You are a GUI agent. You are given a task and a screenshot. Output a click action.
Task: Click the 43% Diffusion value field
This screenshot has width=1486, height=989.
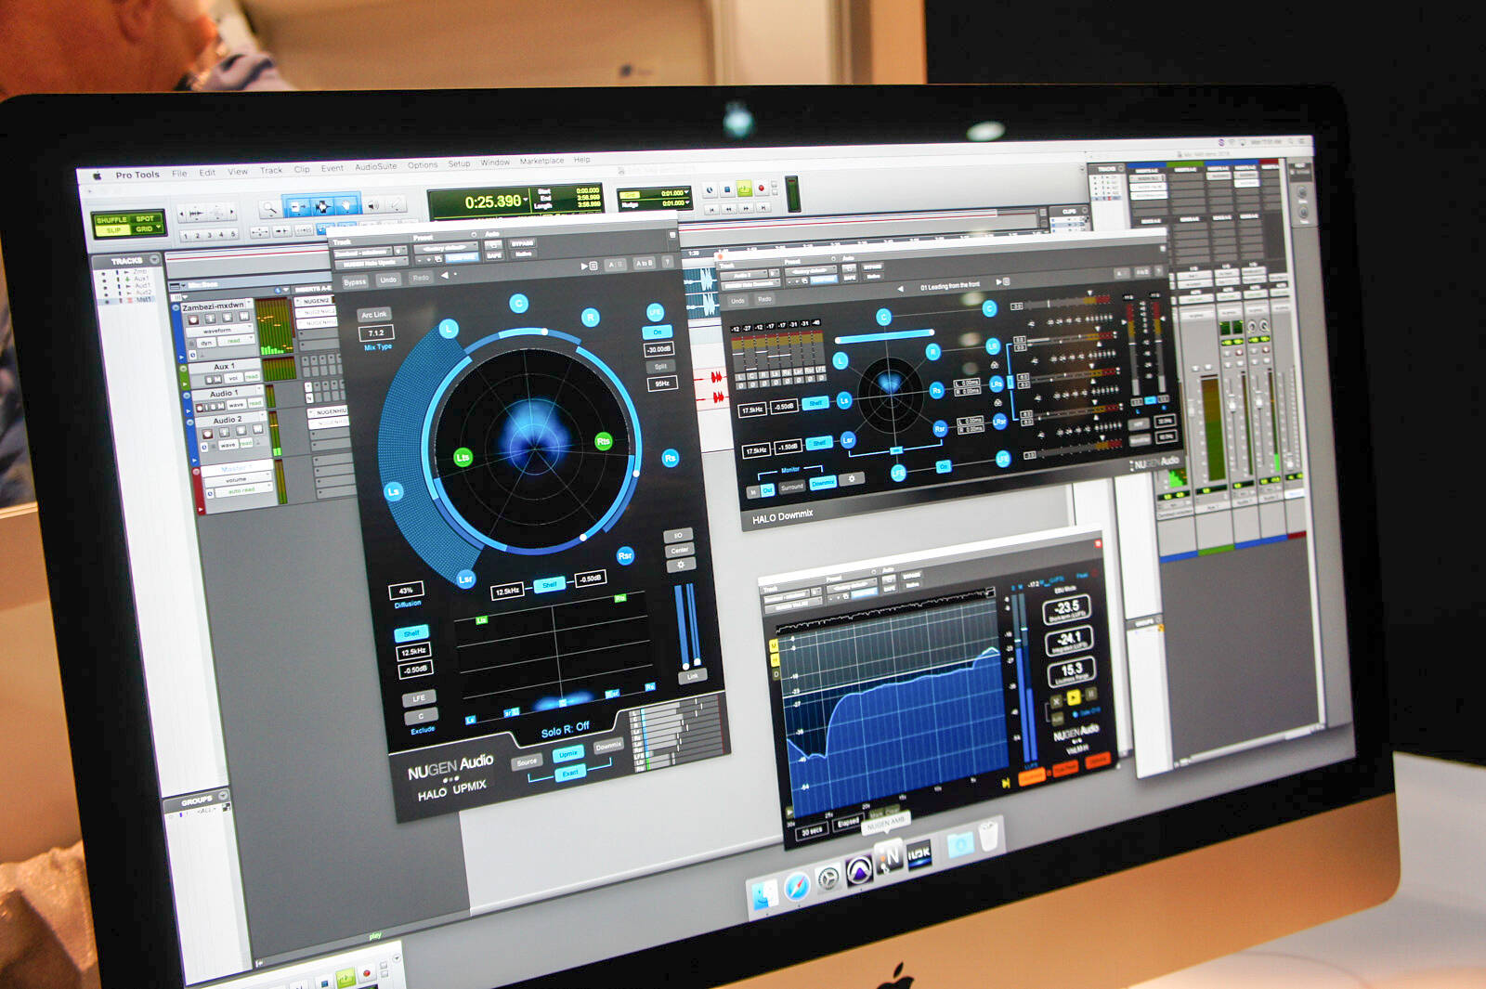coord(406,591)
